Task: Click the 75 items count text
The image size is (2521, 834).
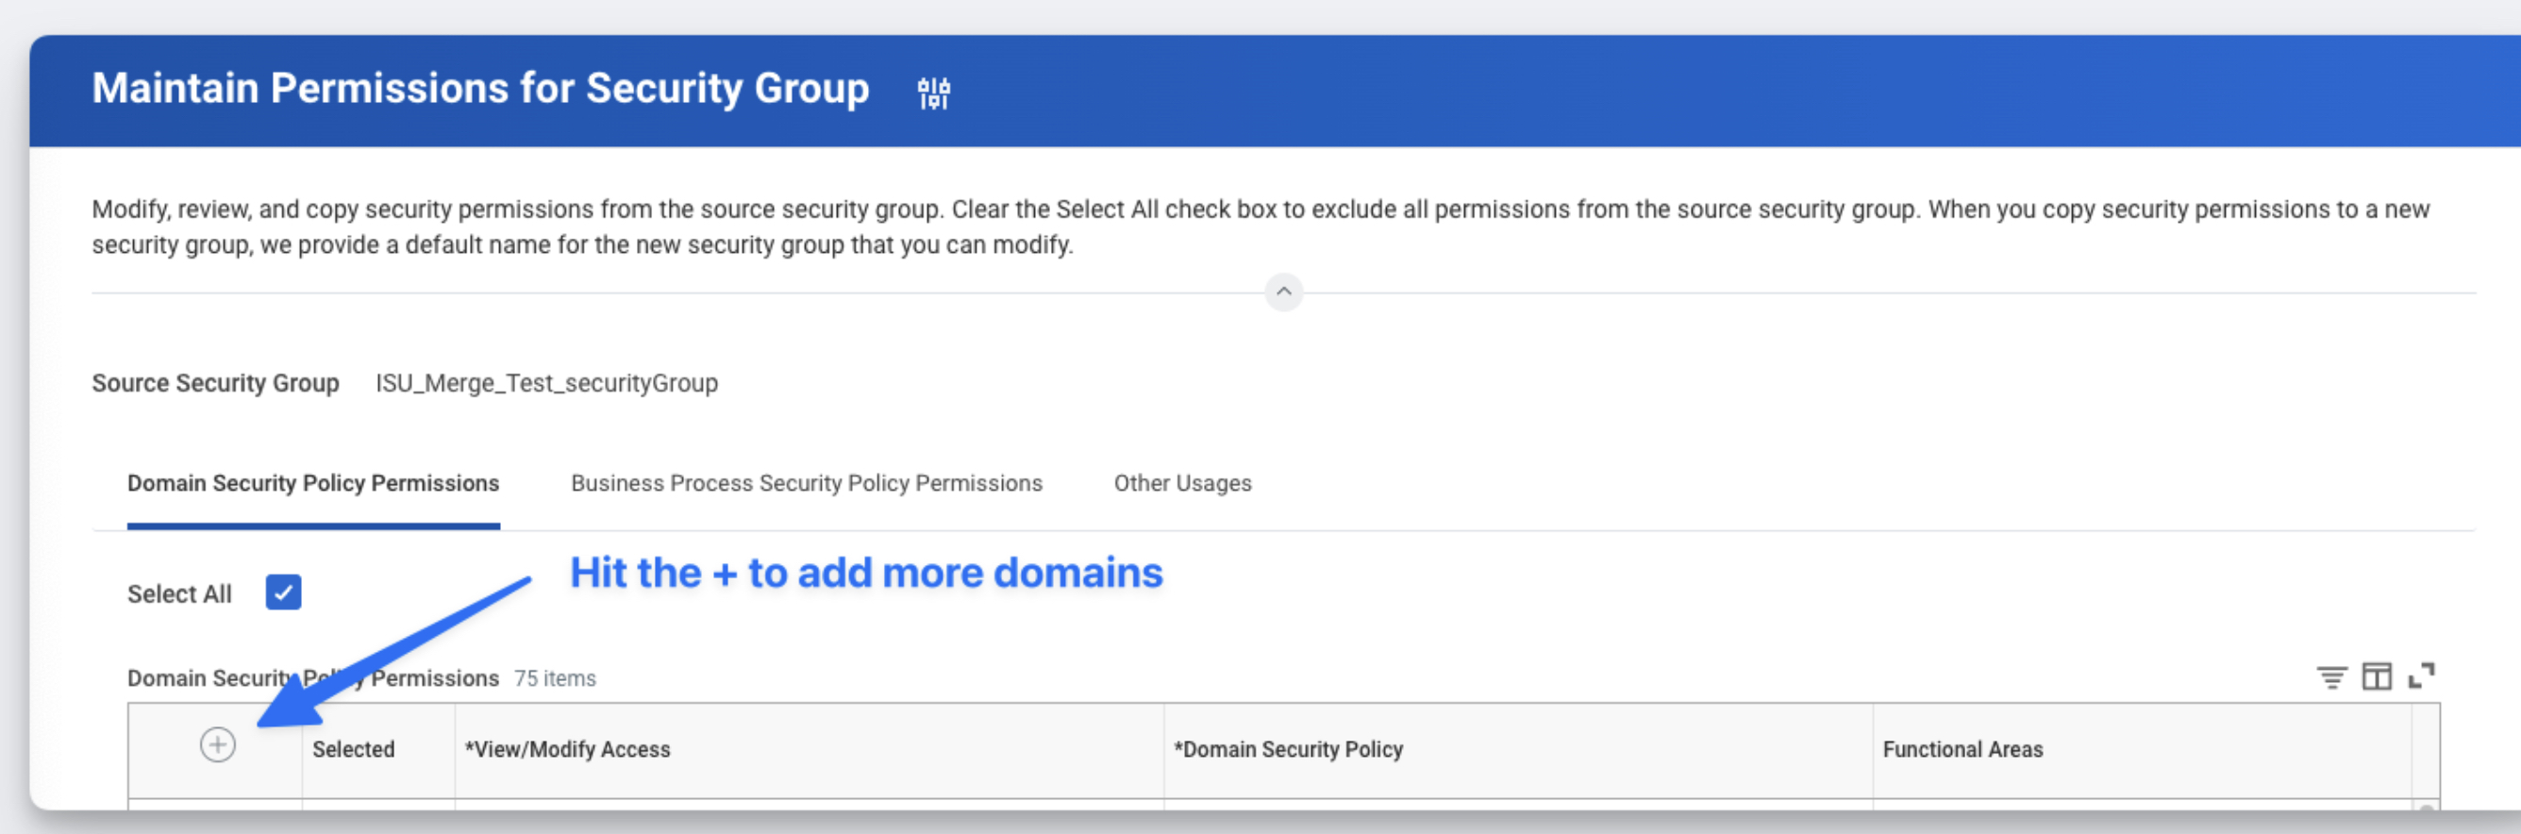Action: [x=555, y=678]
